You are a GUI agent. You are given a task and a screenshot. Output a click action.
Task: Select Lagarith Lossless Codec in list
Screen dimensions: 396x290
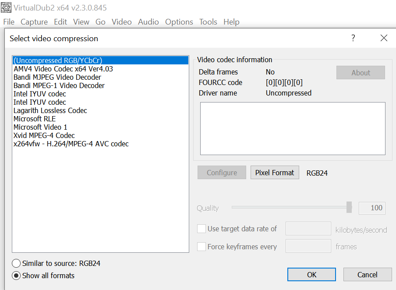pos(50,110)
